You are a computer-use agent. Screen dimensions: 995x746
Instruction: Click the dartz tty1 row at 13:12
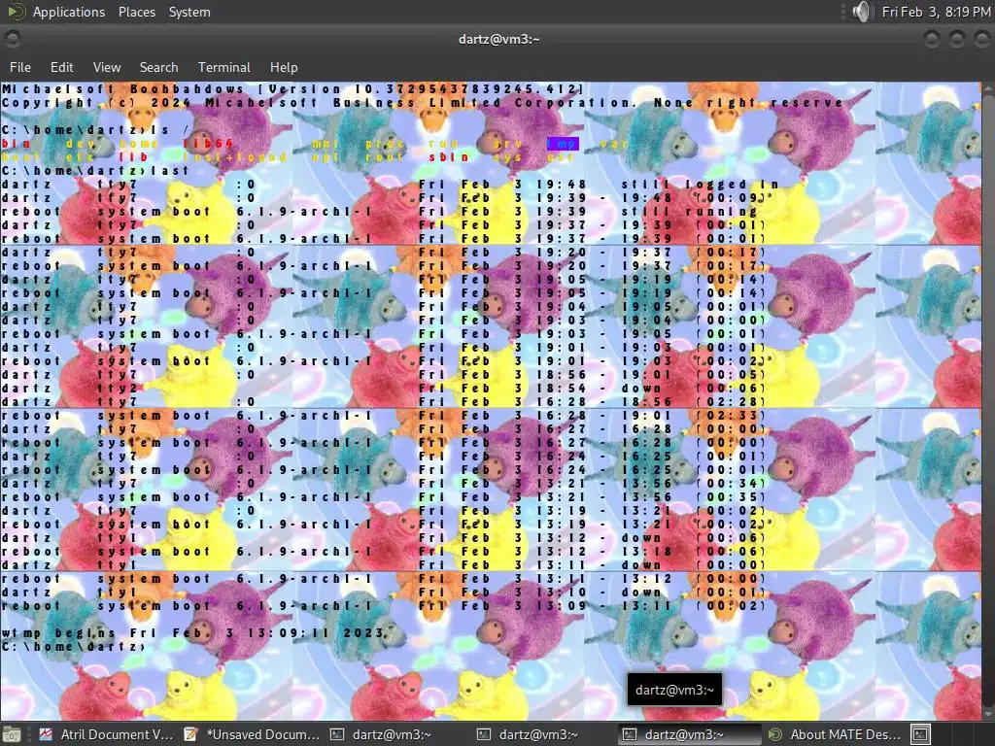tap(383, 538)
